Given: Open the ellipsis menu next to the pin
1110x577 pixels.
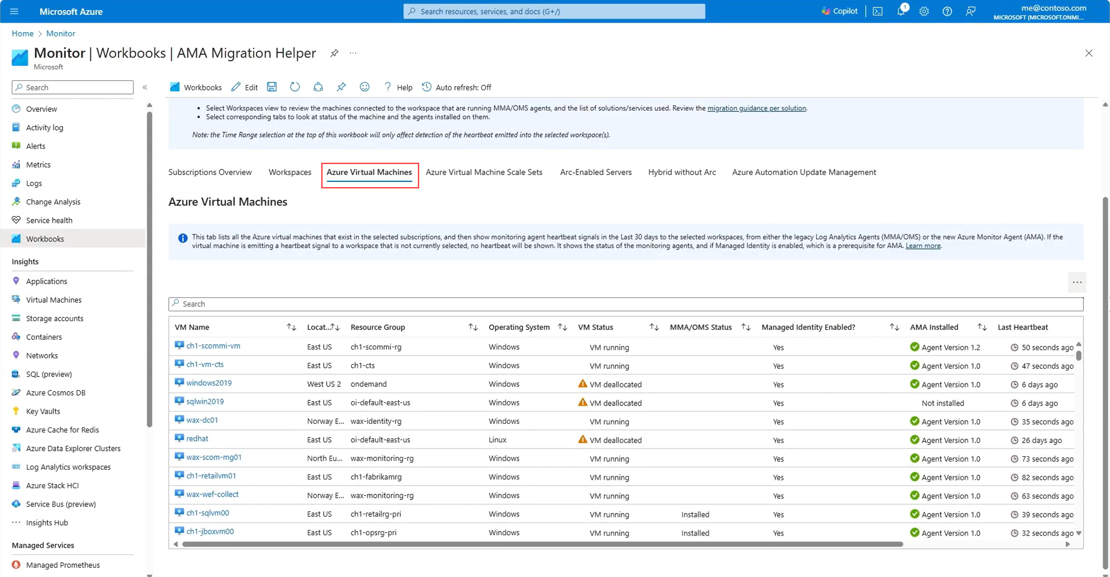Looking at the screenshot, I should [x=353, y=53].
